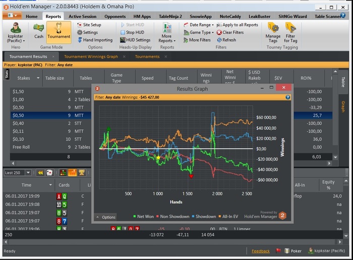Open the More Reports menu
Screen dimensions: 353x260
tap(167, 33)
